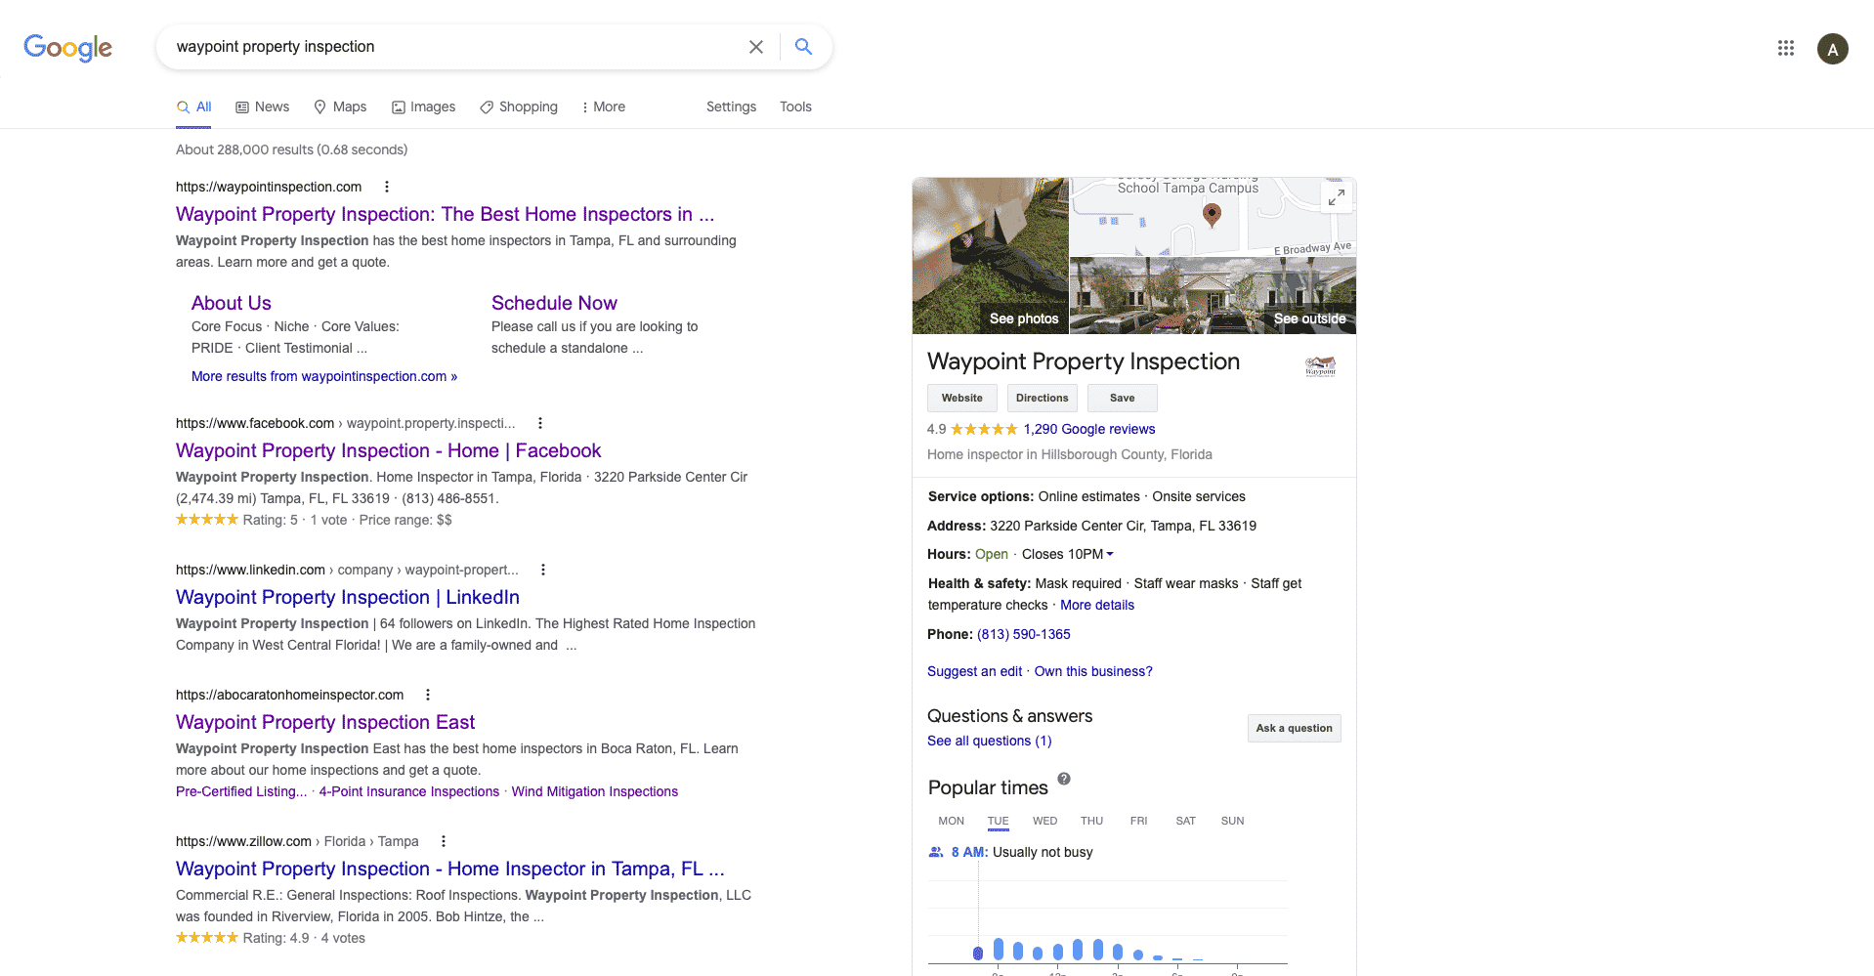Viewport: 1874px width, 976px height.
Task: Select THU in popular times
Action: pyautogui.click(x=1091, y=821)
